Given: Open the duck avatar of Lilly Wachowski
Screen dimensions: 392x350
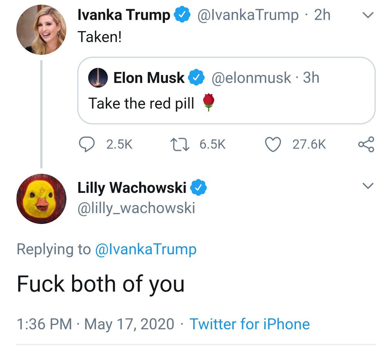Looking at the screenshot, I should [41, 199].
